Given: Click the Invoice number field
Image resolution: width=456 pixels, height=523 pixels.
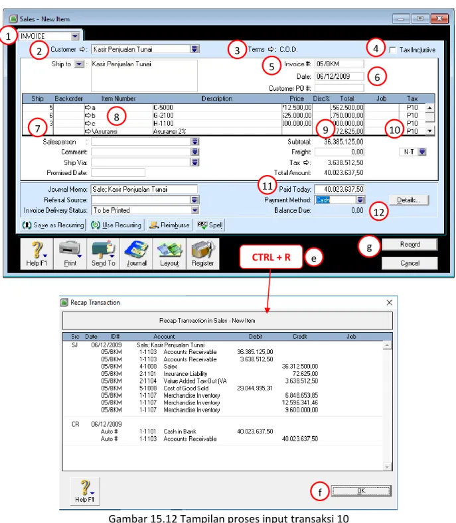Looking at the screenshot, I should pos(339,64).
